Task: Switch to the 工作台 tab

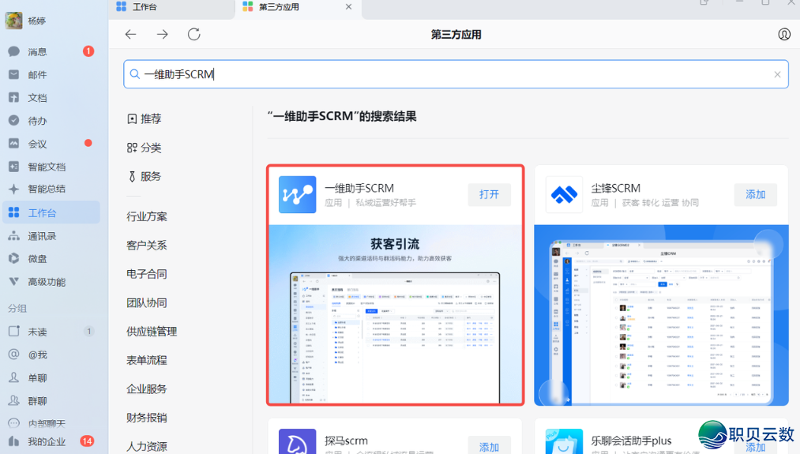Action: (171, 7)
